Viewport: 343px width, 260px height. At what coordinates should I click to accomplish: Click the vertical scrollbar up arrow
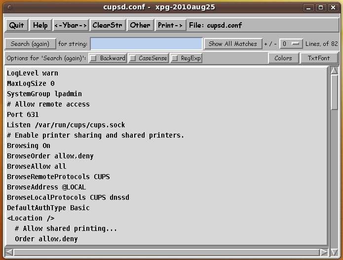(x=334, y=70)
